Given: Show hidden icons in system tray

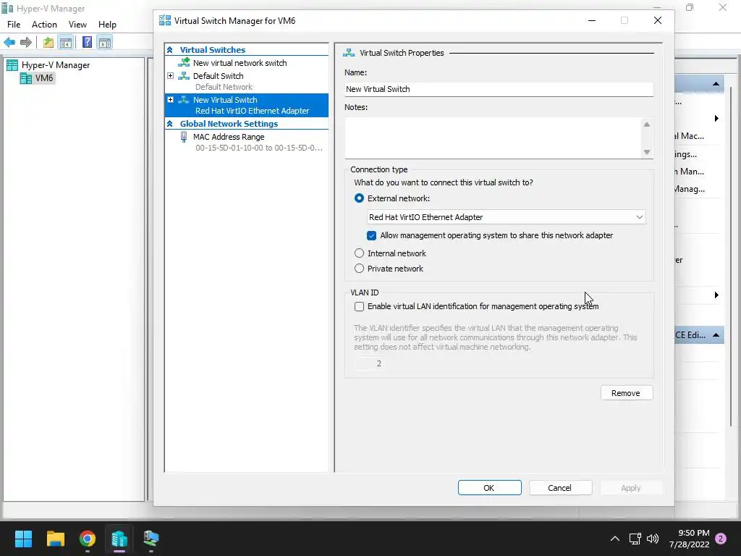Looking at the screenshot, I should point(615,539).
